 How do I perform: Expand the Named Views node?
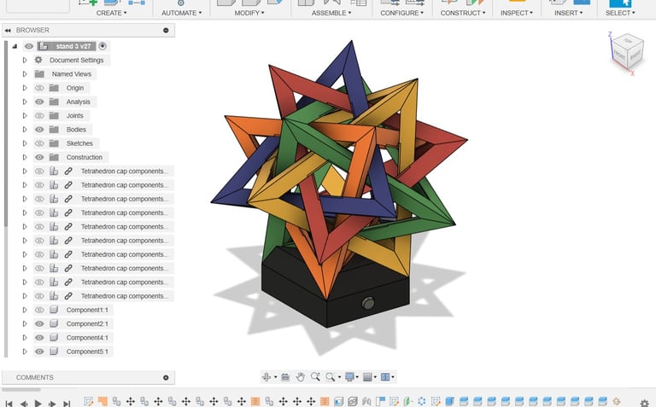pyautogui.click(x=25, y=74)
